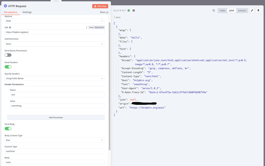Select the Schema output view

coord(242,11)
